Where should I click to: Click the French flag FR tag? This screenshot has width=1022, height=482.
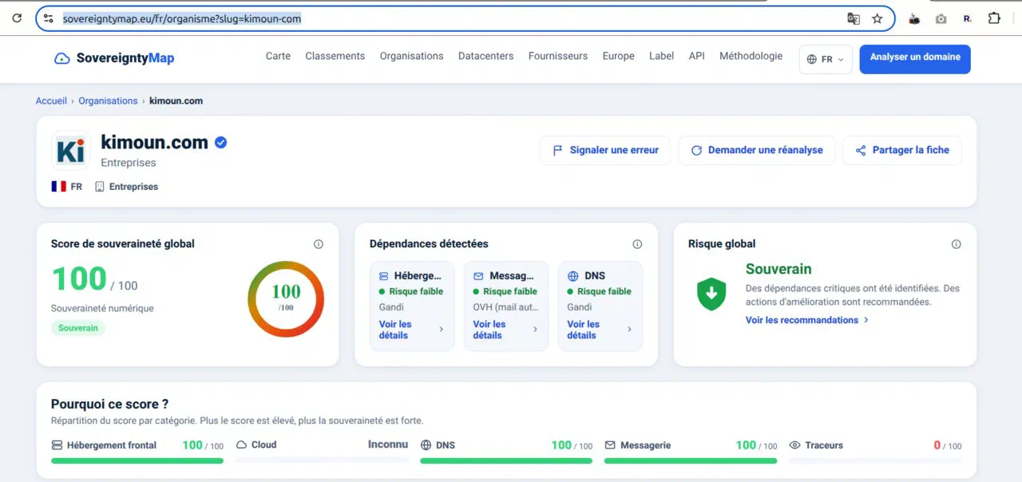67,187
